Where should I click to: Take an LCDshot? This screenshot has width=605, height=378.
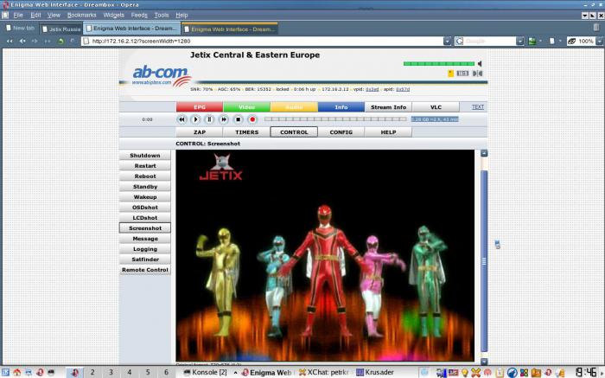[145, 218]
